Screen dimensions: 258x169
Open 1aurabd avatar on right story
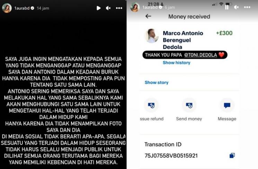point(135,7)
